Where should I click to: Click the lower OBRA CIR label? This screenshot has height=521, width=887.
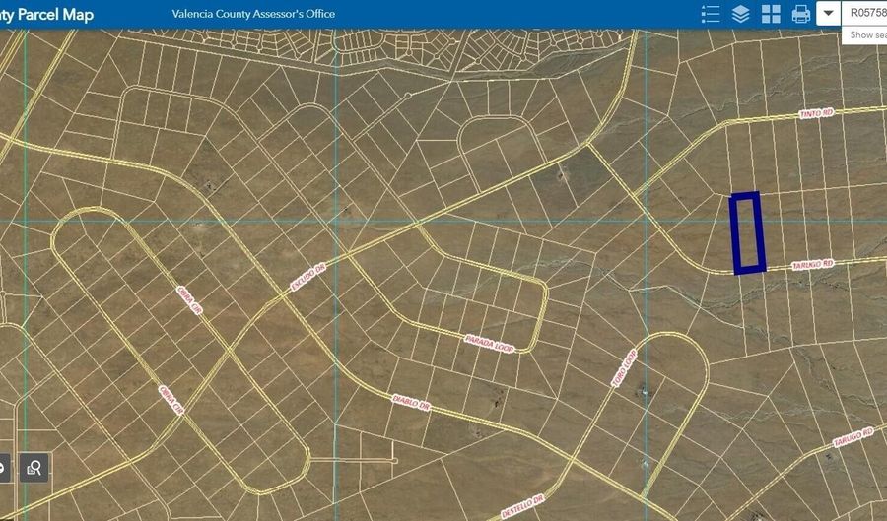pyautogui.click(x=171, y=400)
